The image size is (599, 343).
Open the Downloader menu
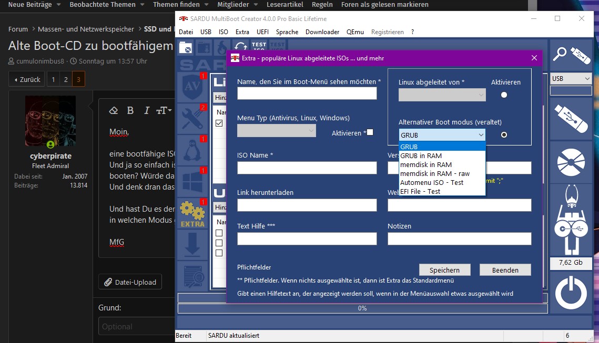tap(322, 32)
